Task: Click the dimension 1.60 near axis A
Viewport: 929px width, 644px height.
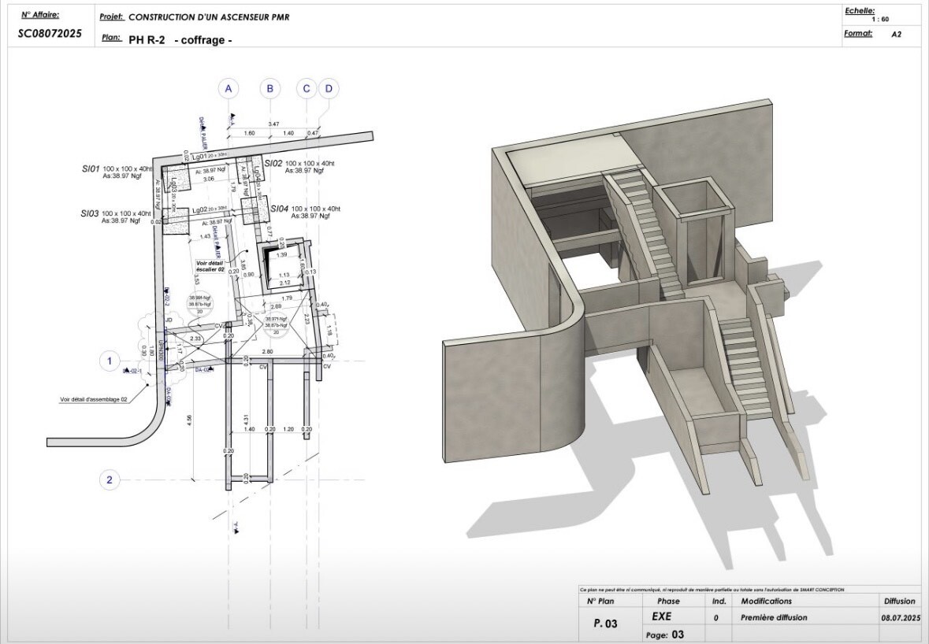Action: (x=250, y=133)
